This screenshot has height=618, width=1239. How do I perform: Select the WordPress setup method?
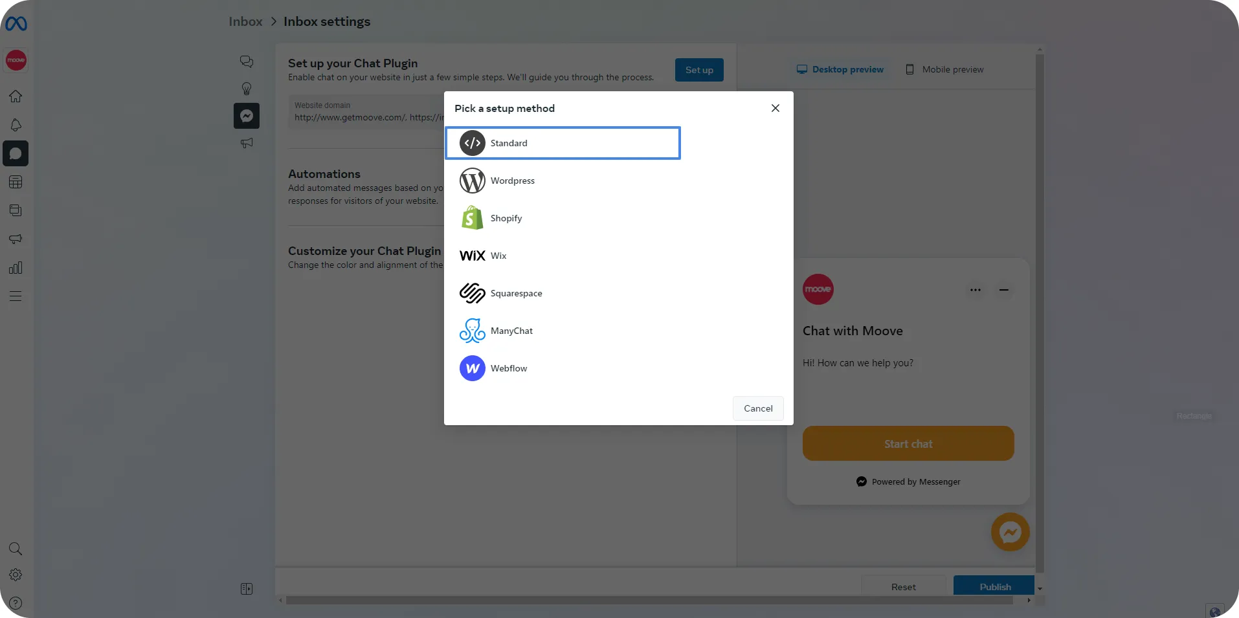coord(511,181)
